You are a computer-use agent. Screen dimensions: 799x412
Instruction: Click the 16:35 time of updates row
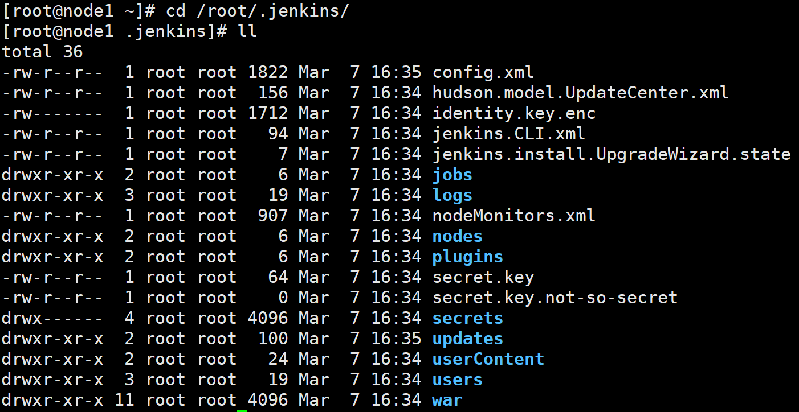click(x=396, y=339)
